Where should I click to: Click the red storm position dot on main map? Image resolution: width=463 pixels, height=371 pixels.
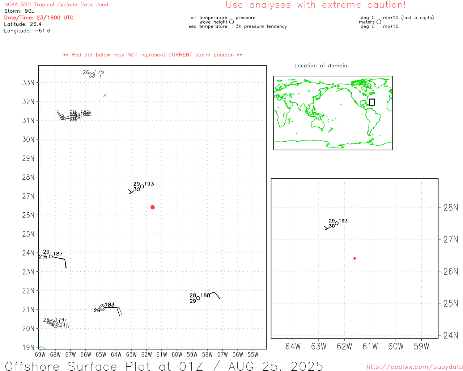click(x=152, y=207)
